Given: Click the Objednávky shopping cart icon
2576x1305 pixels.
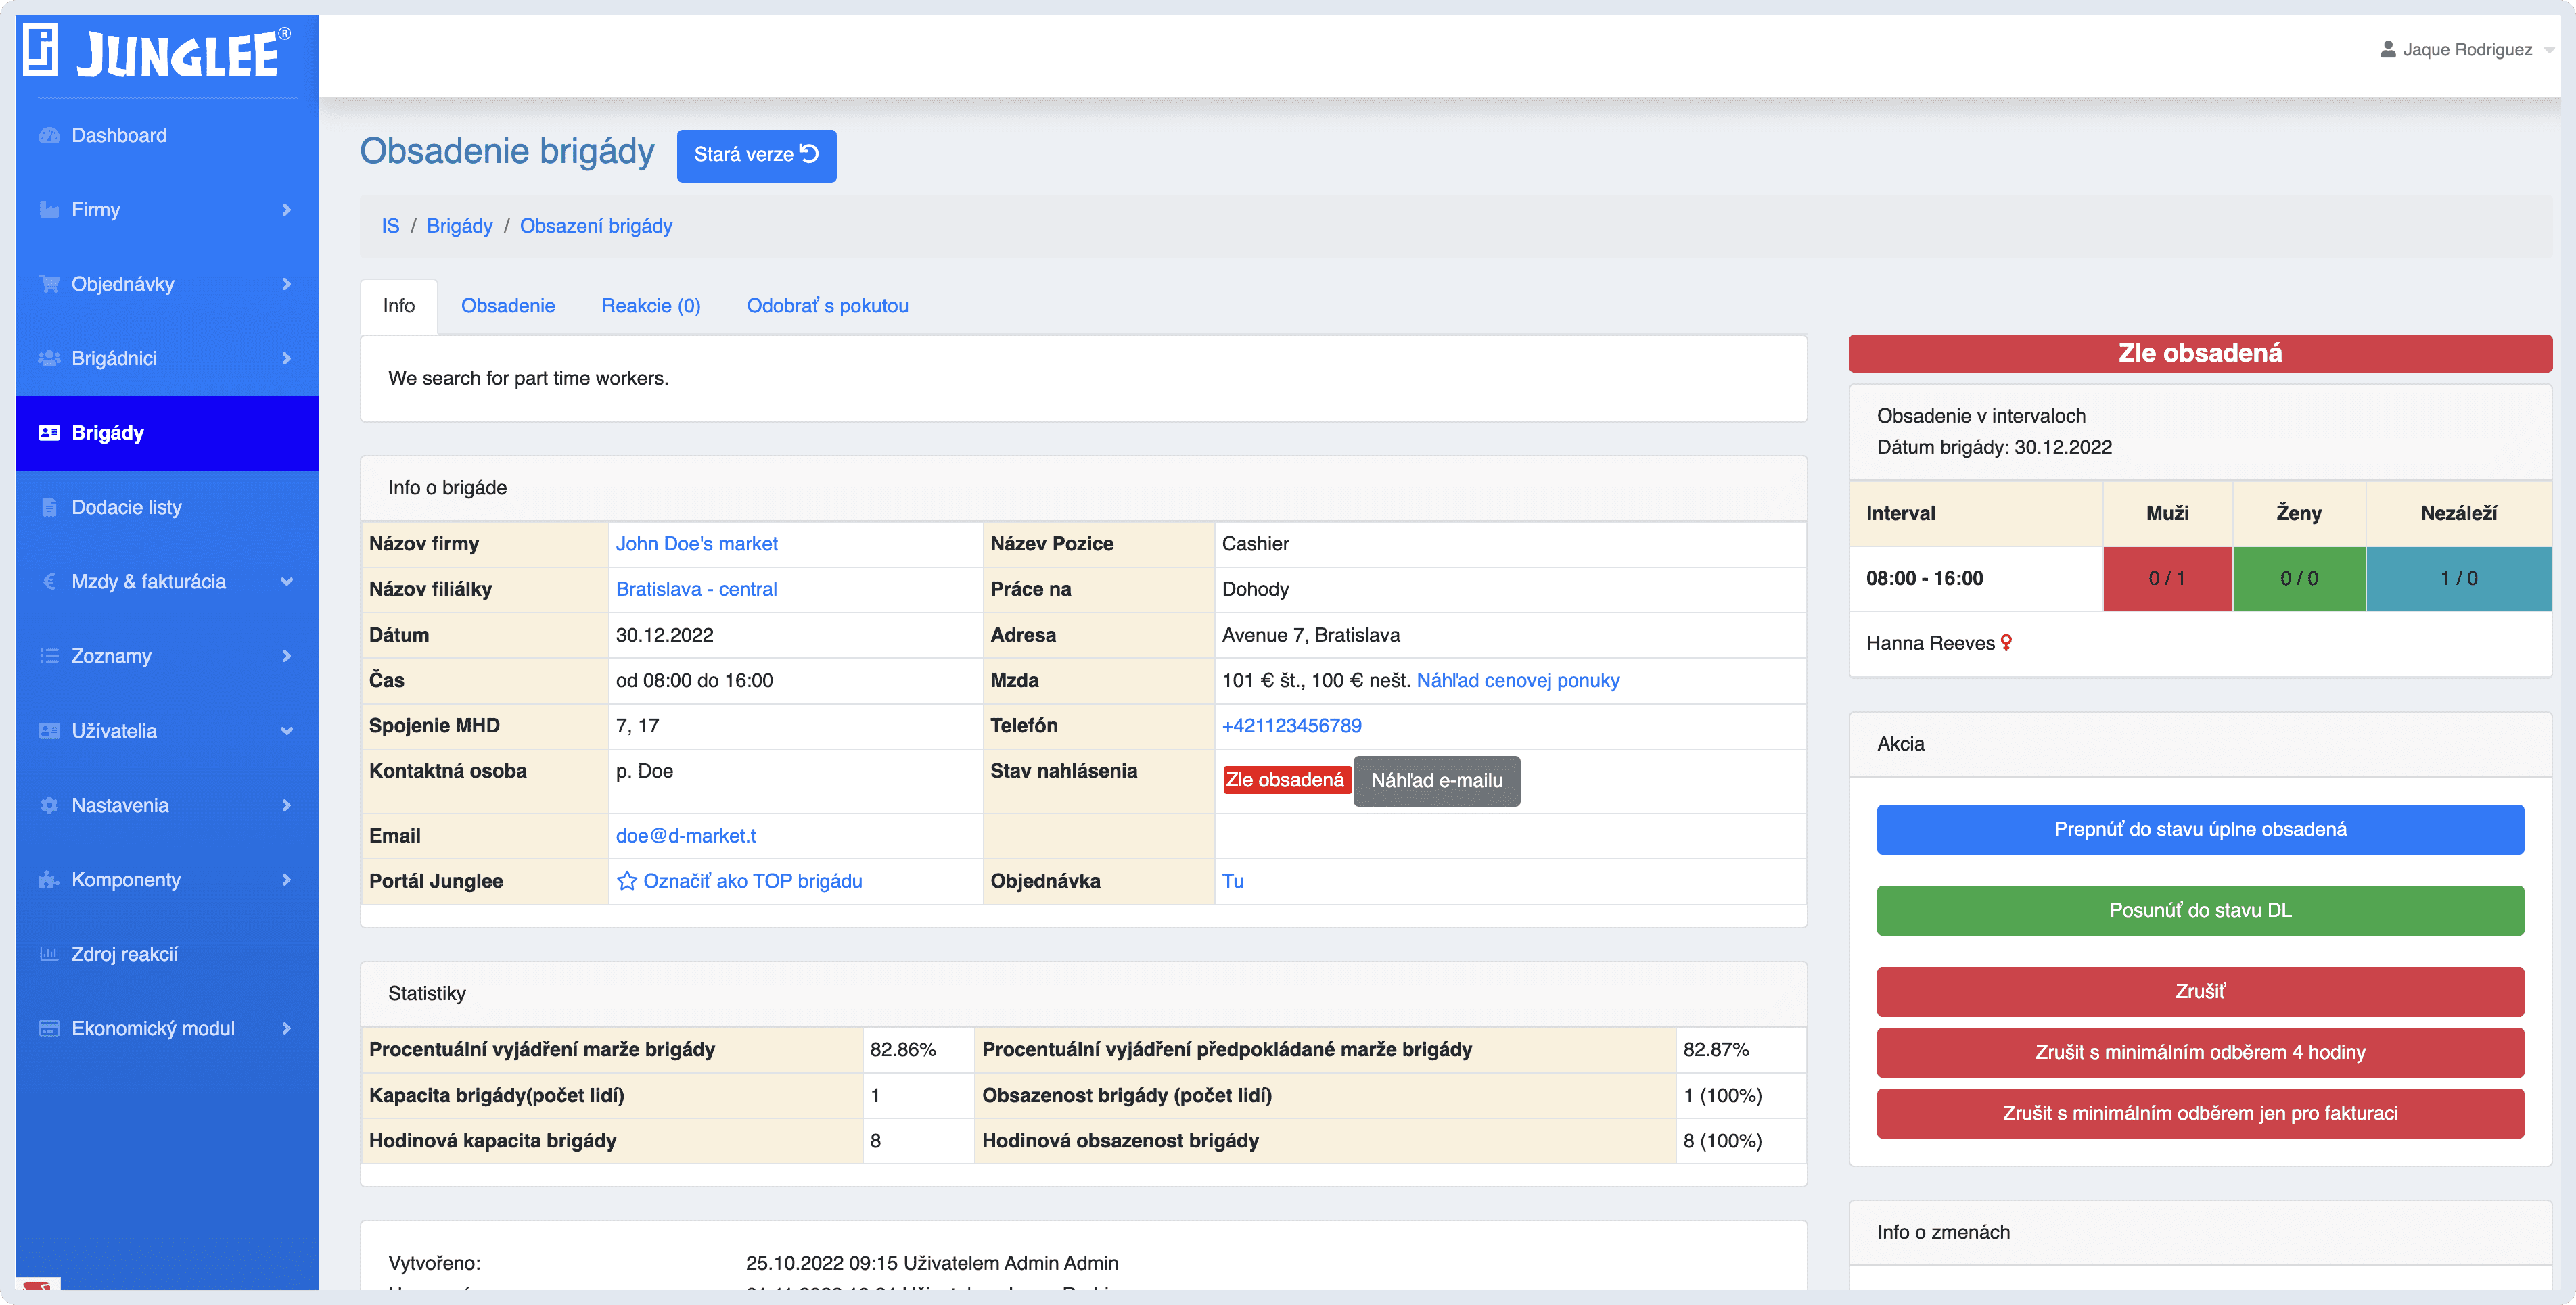Looking at the screenshot, I should (49, 284).
